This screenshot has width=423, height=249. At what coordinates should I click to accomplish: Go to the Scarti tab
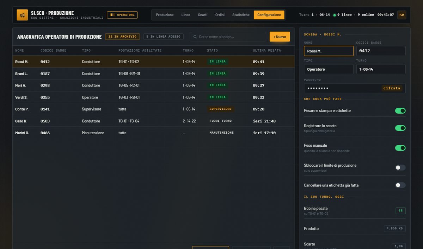tap(203, 15)
